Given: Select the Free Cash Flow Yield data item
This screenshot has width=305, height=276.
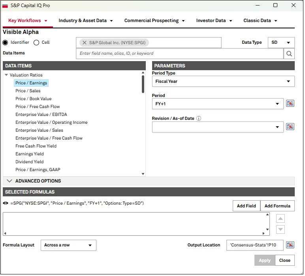Looking at the screenshot, I should pos(36,147).
